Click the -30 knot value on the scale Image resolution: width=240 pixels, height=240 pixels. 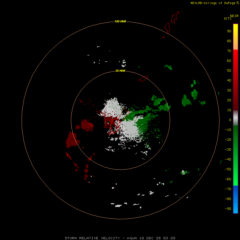(228, 150)
